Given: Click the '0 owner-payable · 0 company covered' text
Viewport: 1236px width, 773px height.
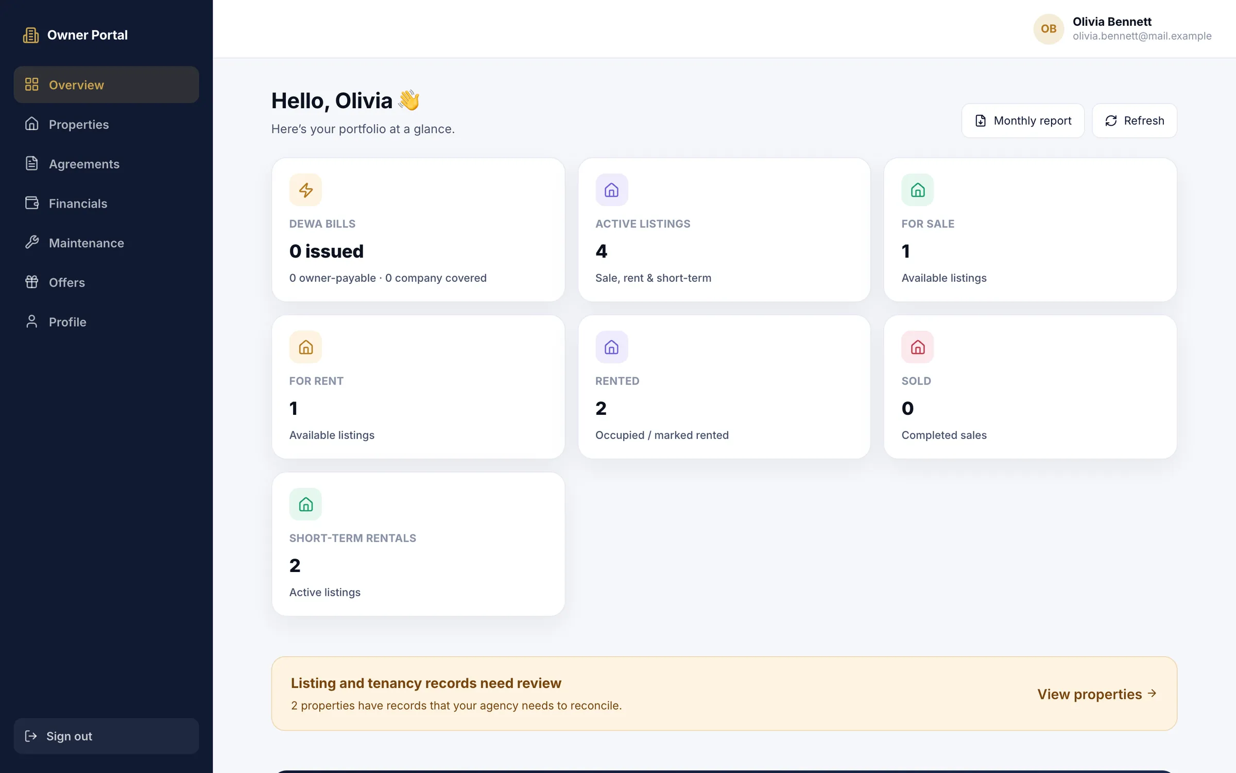Looking at the screenshot, I should pos(388,278).
